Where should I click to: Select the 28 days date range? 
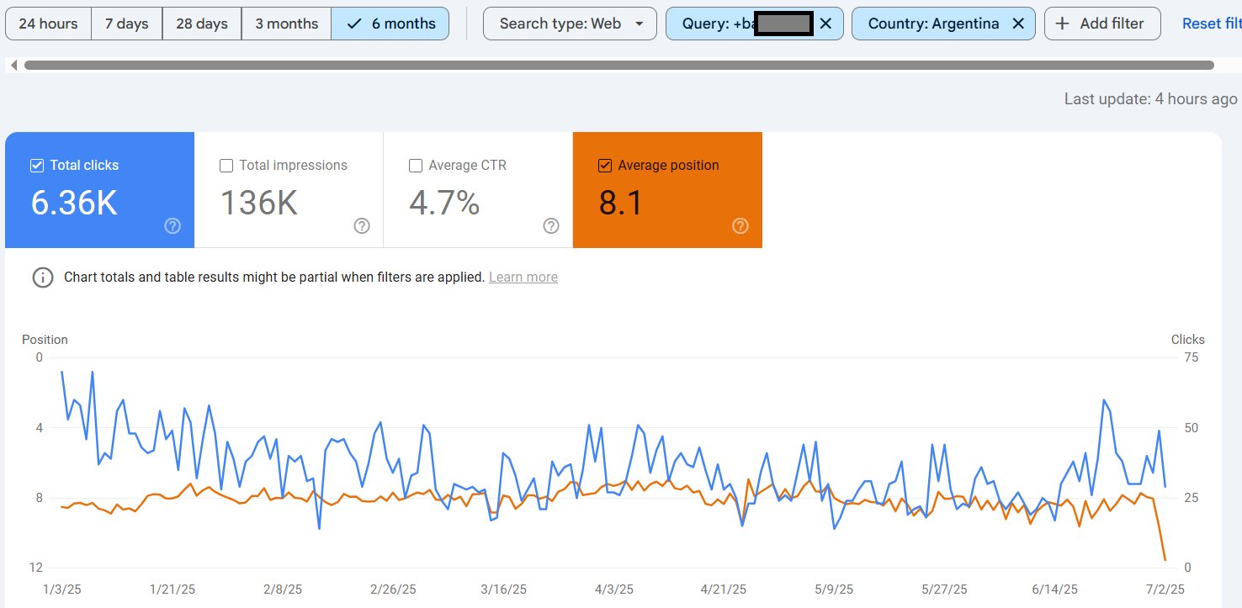point(202,24)
